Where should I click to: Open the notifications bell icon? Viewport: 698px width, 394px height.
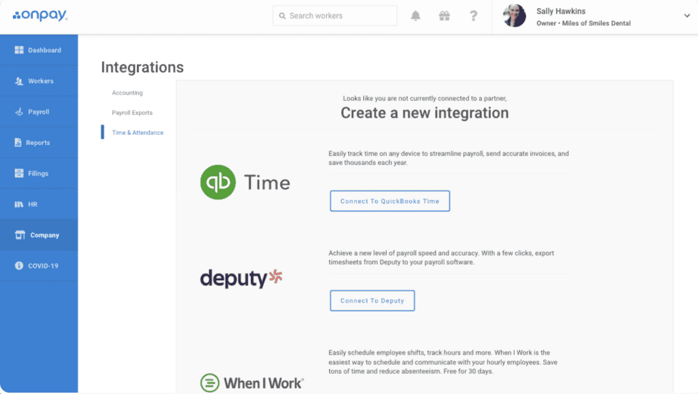[415, 16]
